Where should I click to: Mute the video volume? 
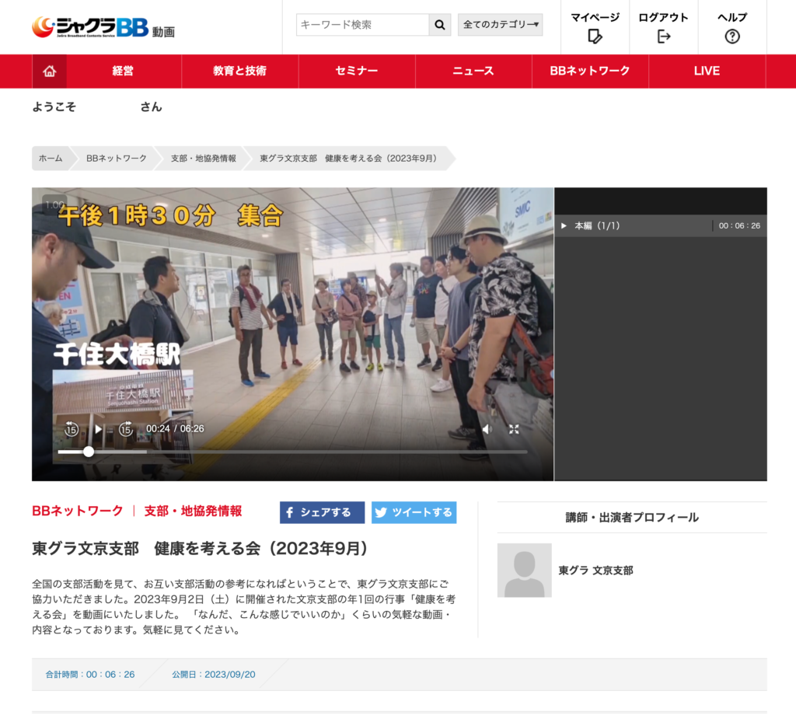tap(487, 430)
